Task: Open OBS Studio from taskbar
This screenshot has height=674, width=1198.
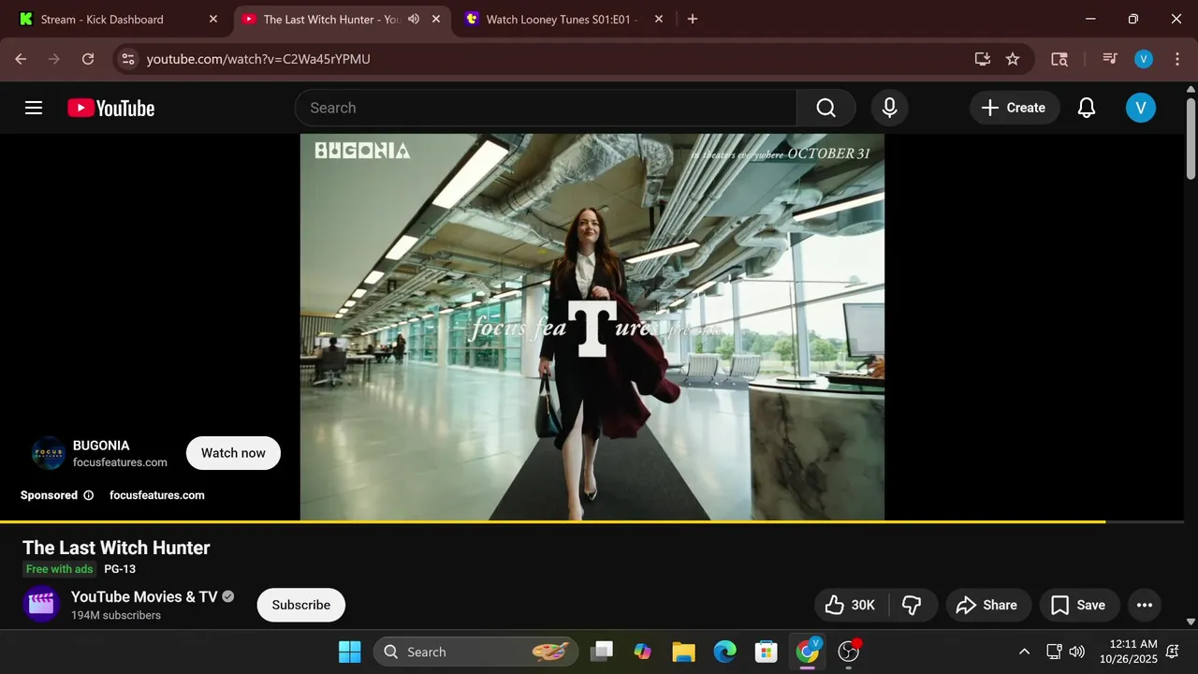Action: [848, 652]
